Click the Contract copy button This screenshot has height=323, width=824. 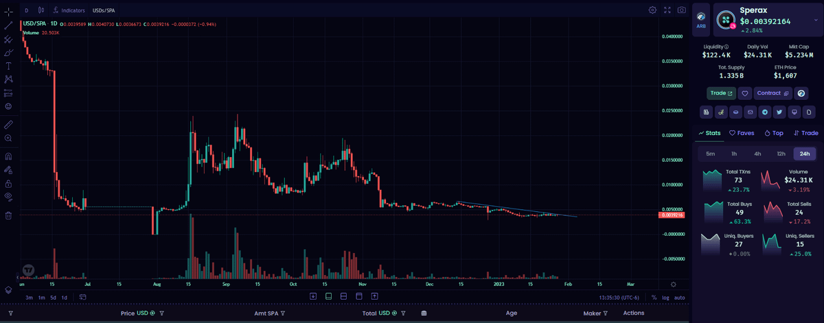pyautogui.click(x=772, y=93)
